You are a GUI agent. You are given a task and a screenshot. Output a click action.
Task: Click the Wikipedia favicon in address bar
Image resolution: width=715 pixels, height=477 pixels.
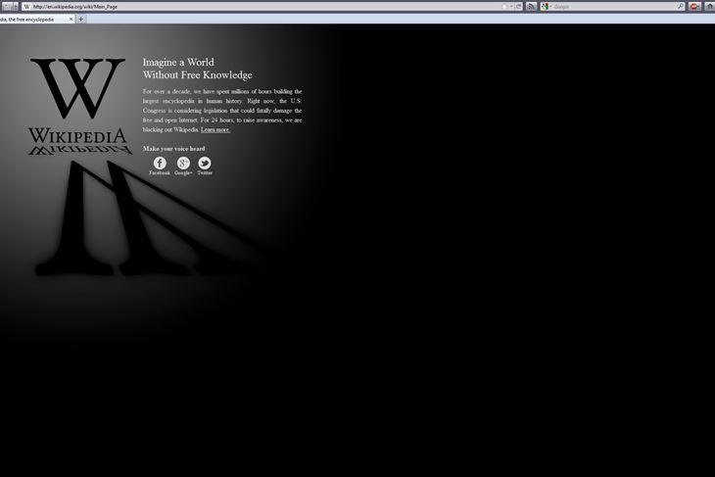pyautogui.click(x=26, y=7)
